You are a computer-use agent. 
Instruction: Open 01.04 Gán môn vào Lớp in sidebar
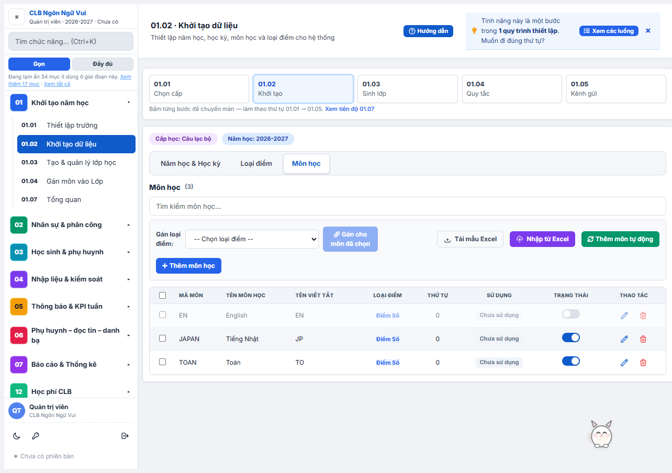click(76, 181)
